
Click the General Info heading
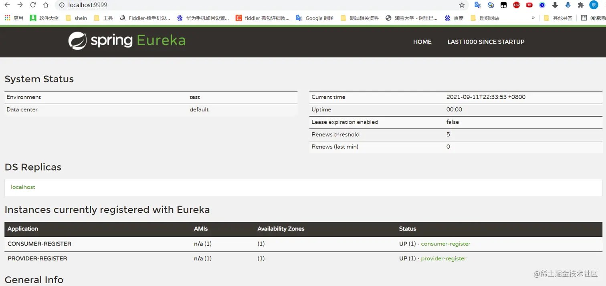pyautogui.click(x=34, y=280)
